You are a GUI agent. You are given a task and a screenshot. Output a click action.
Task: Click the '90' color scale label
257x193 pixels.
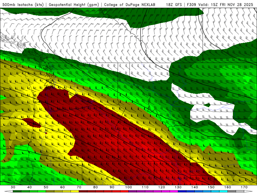pos(112,187)
